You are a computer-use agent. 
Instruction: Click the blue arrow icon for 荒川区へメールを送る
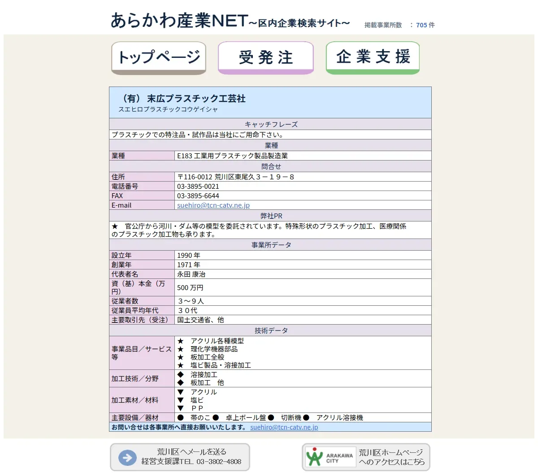tap(127, 458)
